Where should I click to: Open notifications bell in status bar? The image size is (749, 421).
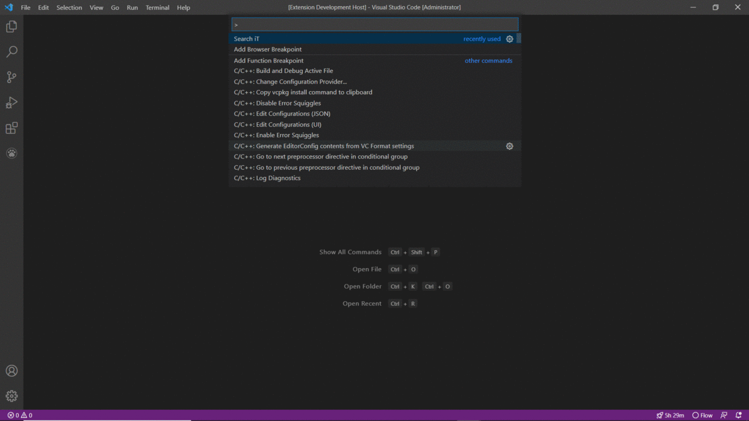pyautogui.click(x=738, y=415)
